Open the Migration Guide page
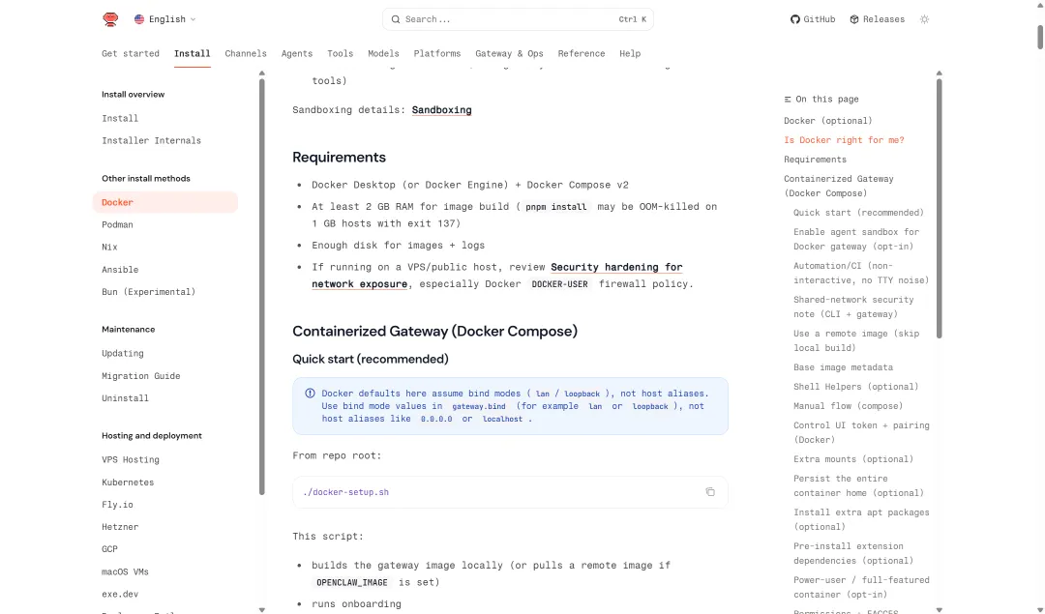 tap(140, 375)
